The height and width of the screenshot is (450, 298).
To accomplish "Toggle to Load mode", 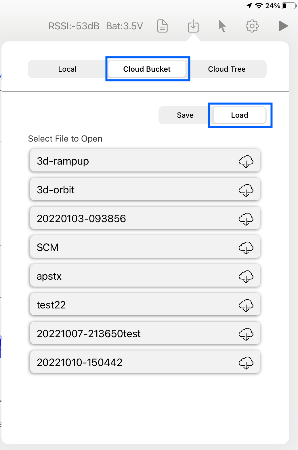I will point(240,115).
